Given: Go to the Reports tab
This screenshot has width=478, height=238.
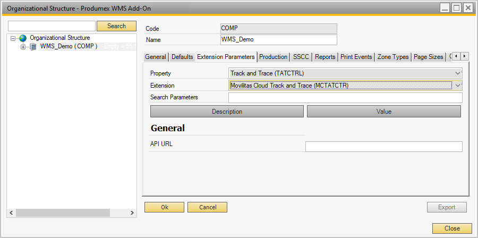Looking at the screenshot, I should pyautogui.click(x=325, y=57).
